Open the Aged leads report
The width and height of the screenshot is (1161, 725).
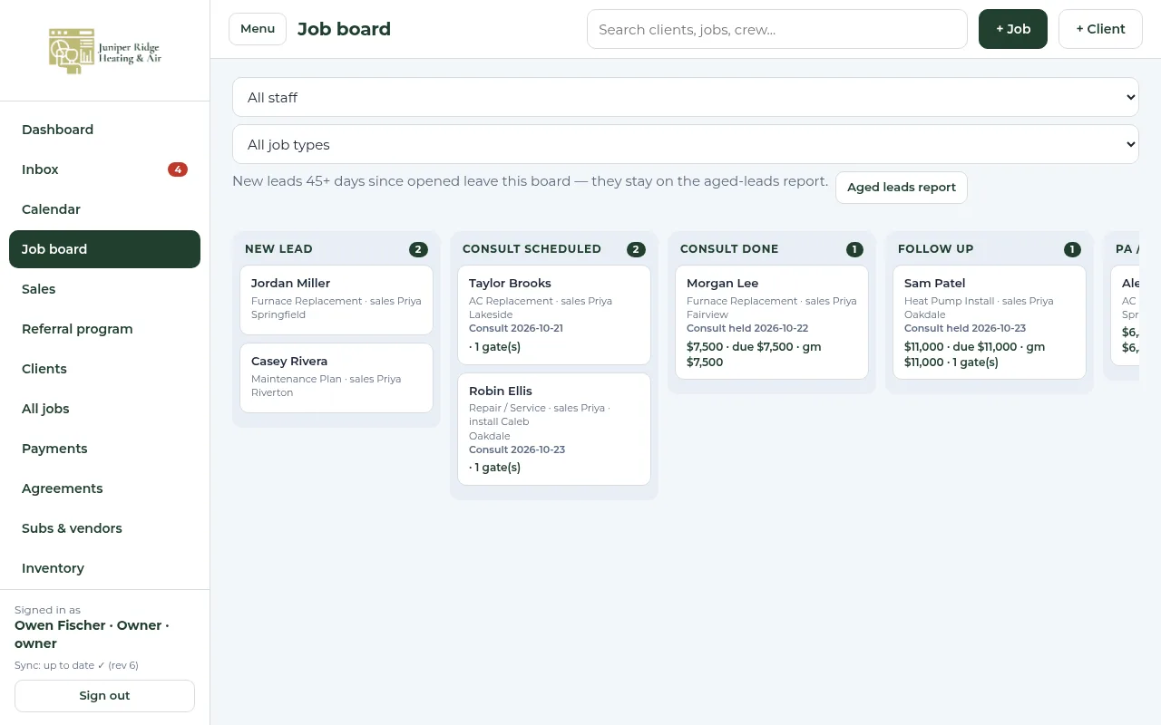tap(902, 188)
